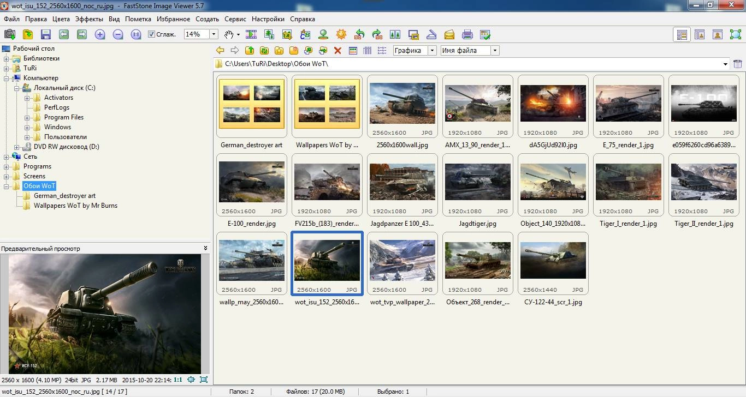Click the red X delete icon
746x397 pixels.
click(338, 50)
